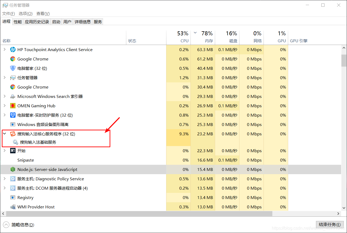Image resolution: width=347 pixels, height=233 pixels.
Task: Sort by the 名称 column header
Action: [x=63, y=37]
